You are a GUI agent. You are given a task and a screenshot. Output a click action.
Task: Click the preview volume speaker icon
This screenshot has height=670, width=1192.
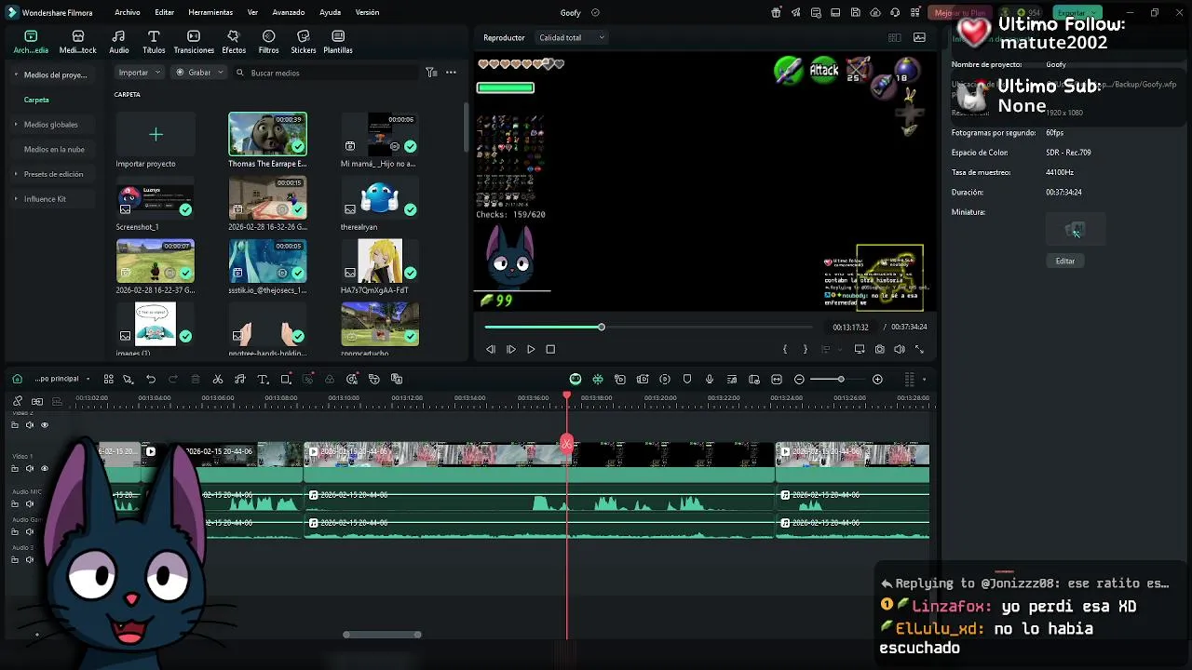tap(900, 349)
